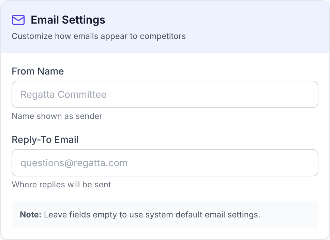Click the Reply-To Email label

click(45, 139)
